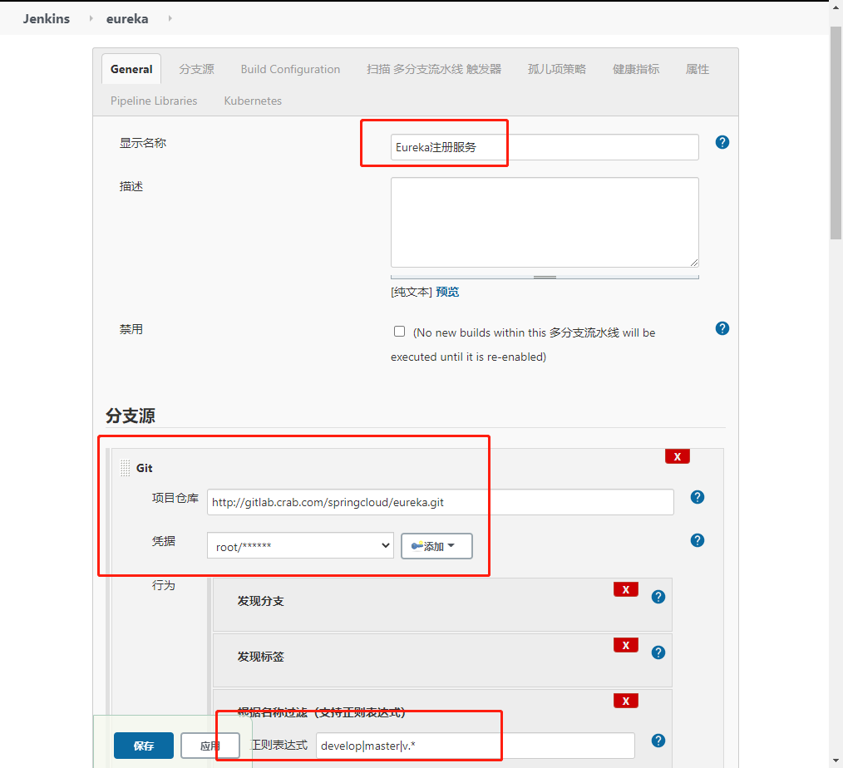This screenshot has width=843, height=768.
Task: Remove the 发现分支 behavior
Action: coord(626,589)
